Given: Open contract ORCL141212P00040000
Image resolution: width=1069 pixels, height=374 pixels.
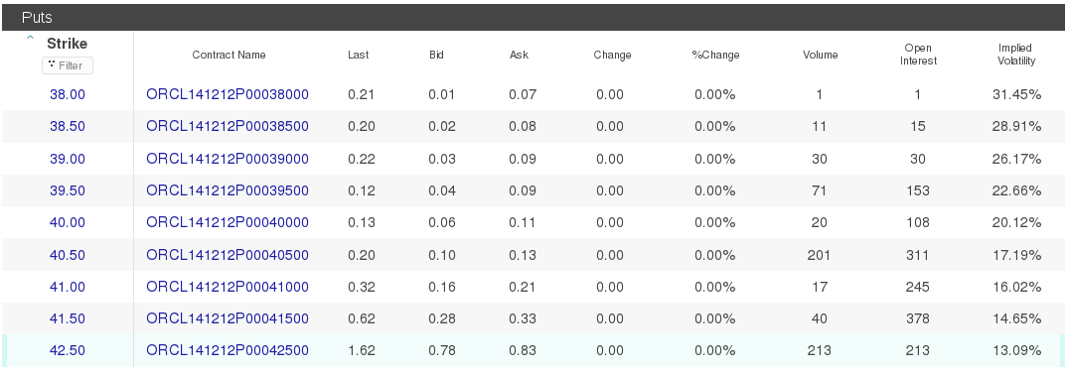Looking at the screenshot, I should 228,223.
